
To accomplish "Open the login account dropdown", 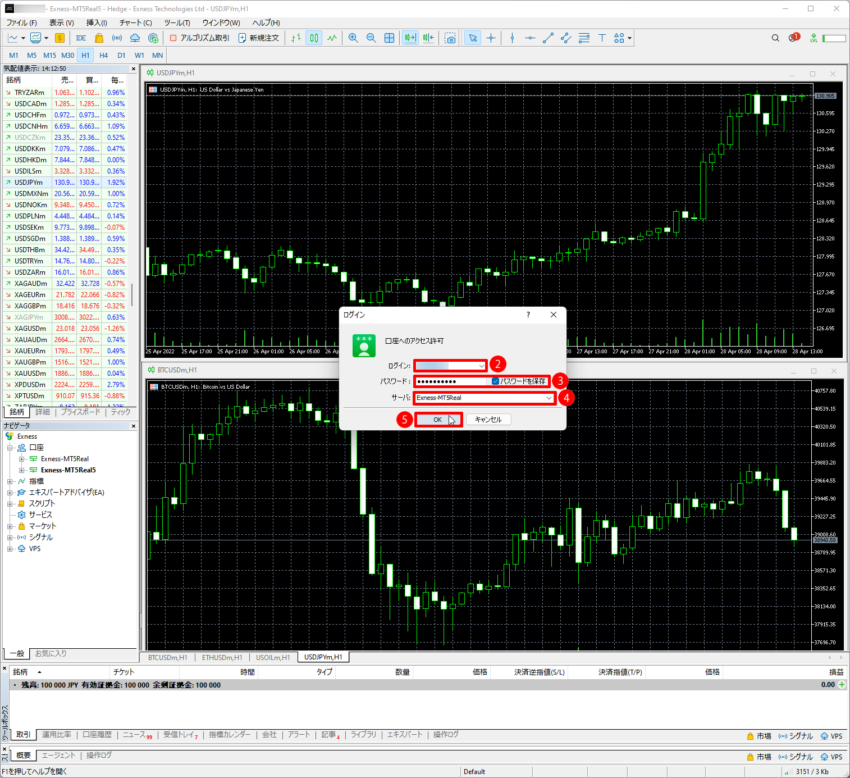I will pyautogui.click(x=481, y=366).
